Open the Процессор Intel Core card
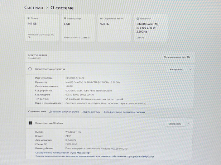 click(x=151, y=28)
